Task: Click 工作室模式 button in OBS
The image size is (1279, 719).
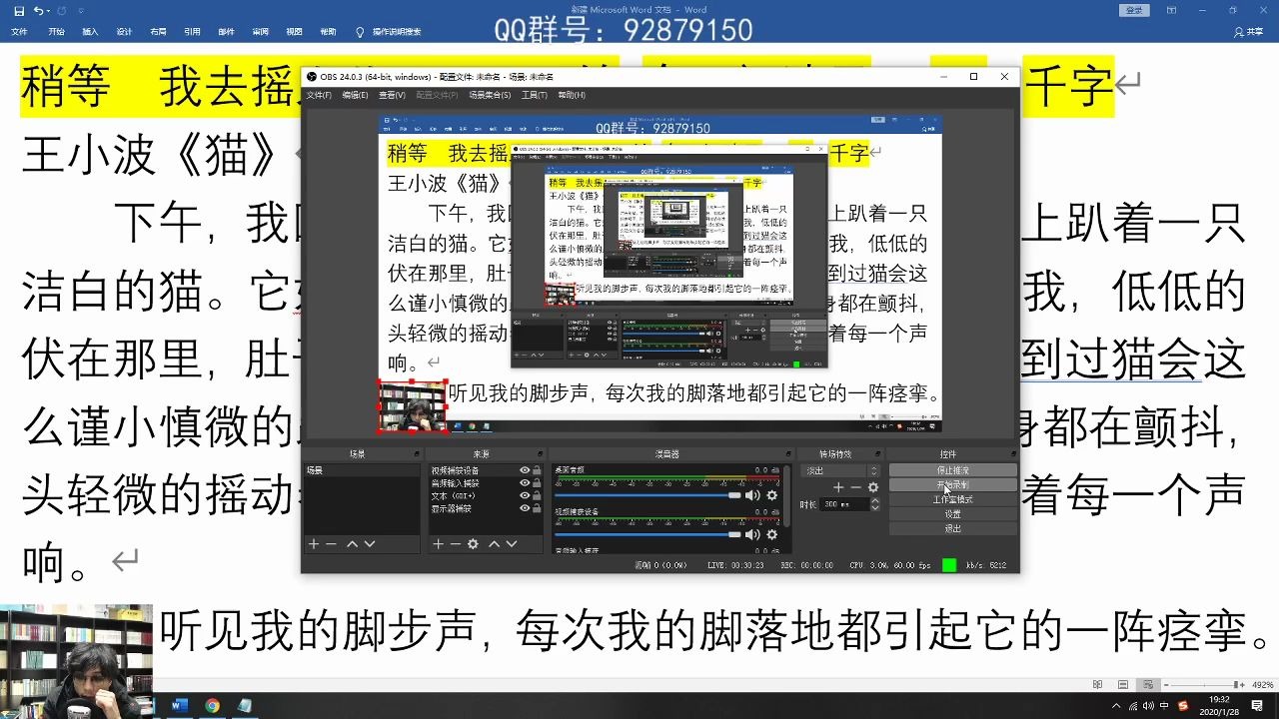Action: [952, 499]
